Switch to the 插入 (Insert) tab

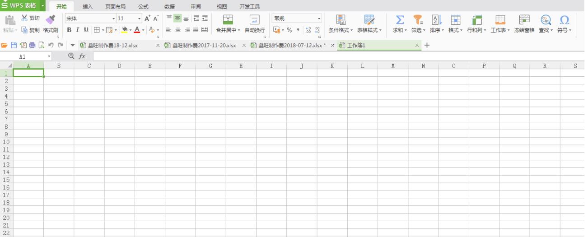coord(88,6)
